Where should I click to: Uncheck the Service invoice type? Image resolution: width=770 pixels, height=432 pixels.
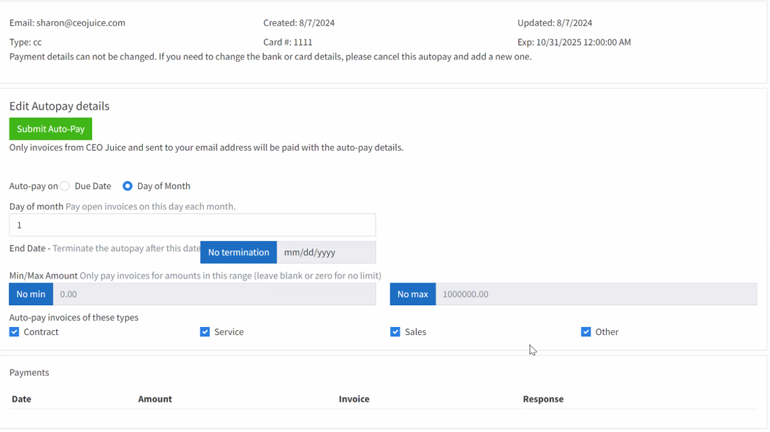[x=205, y=332]
